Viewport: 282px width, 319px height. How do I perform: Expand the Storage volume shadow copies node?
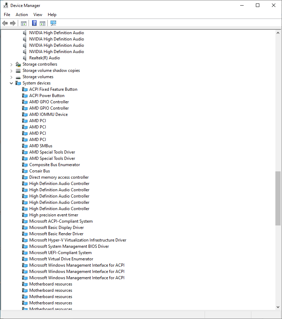click(12, 71)
